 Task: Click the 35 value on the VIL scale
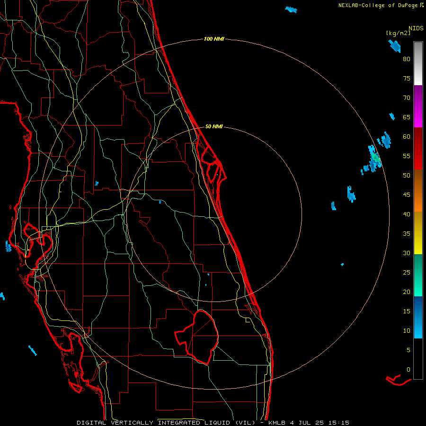(407, 234)
